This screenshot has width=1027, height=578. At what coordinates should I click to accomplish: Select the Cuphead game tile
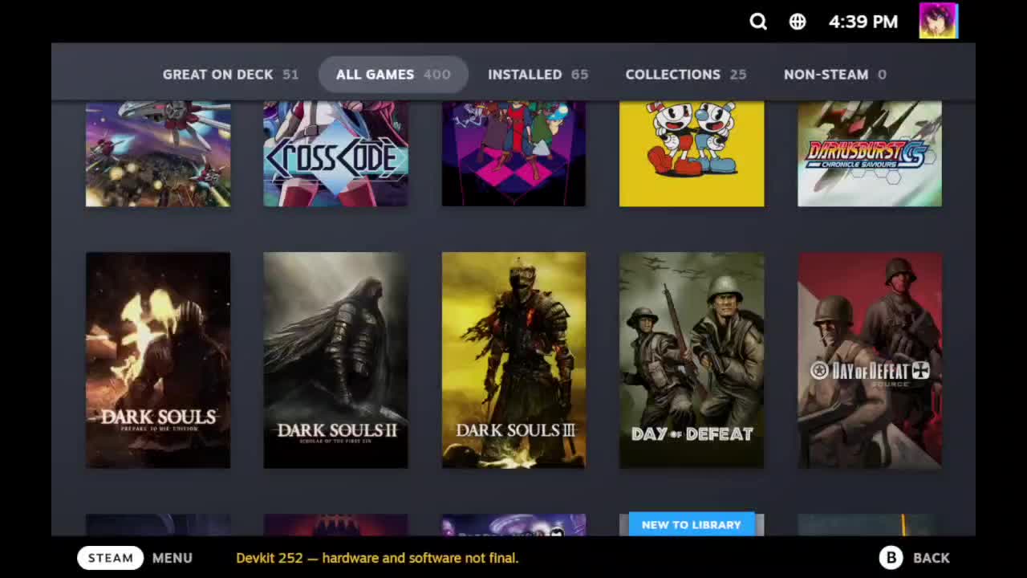click(x=692, y=153)
